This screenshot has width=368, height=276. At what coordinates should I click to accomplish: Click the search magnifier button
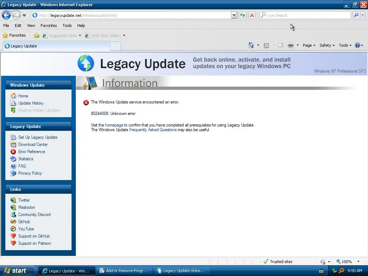(x=356, y=15)
